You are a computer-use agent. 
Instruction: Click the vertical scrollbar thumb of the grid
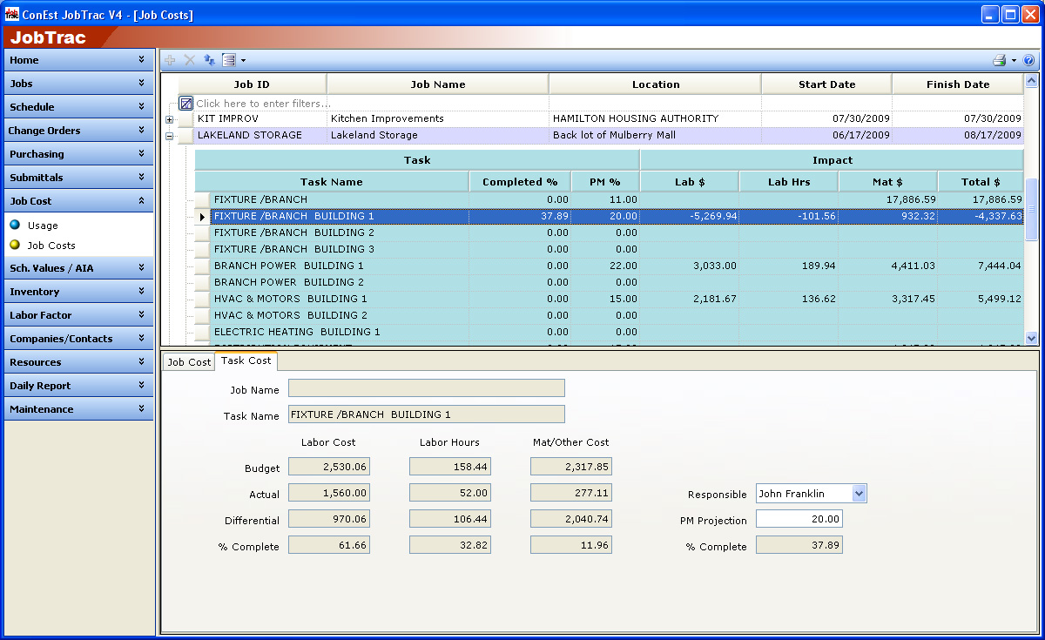pos(1032,209)
